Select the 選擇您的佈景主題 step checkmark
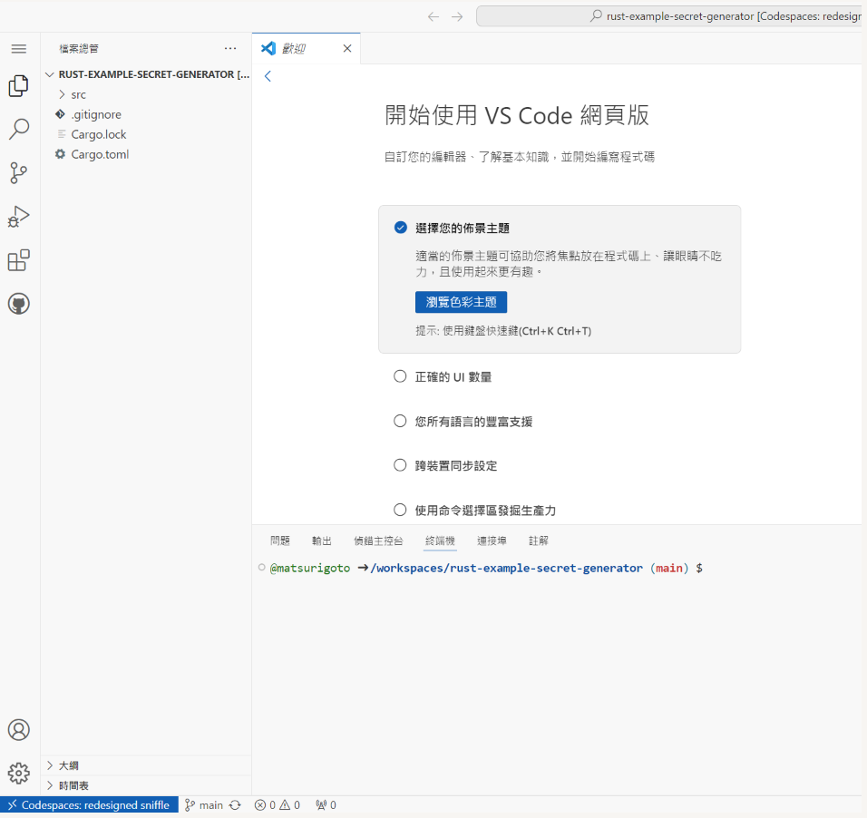 click(400, 228)
